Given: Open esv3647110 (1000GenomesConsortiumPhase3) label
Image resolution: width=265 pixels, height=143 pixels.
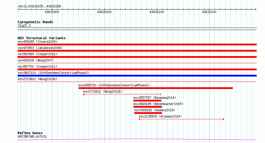Looking at the screenshot, I should coord(54,73).
